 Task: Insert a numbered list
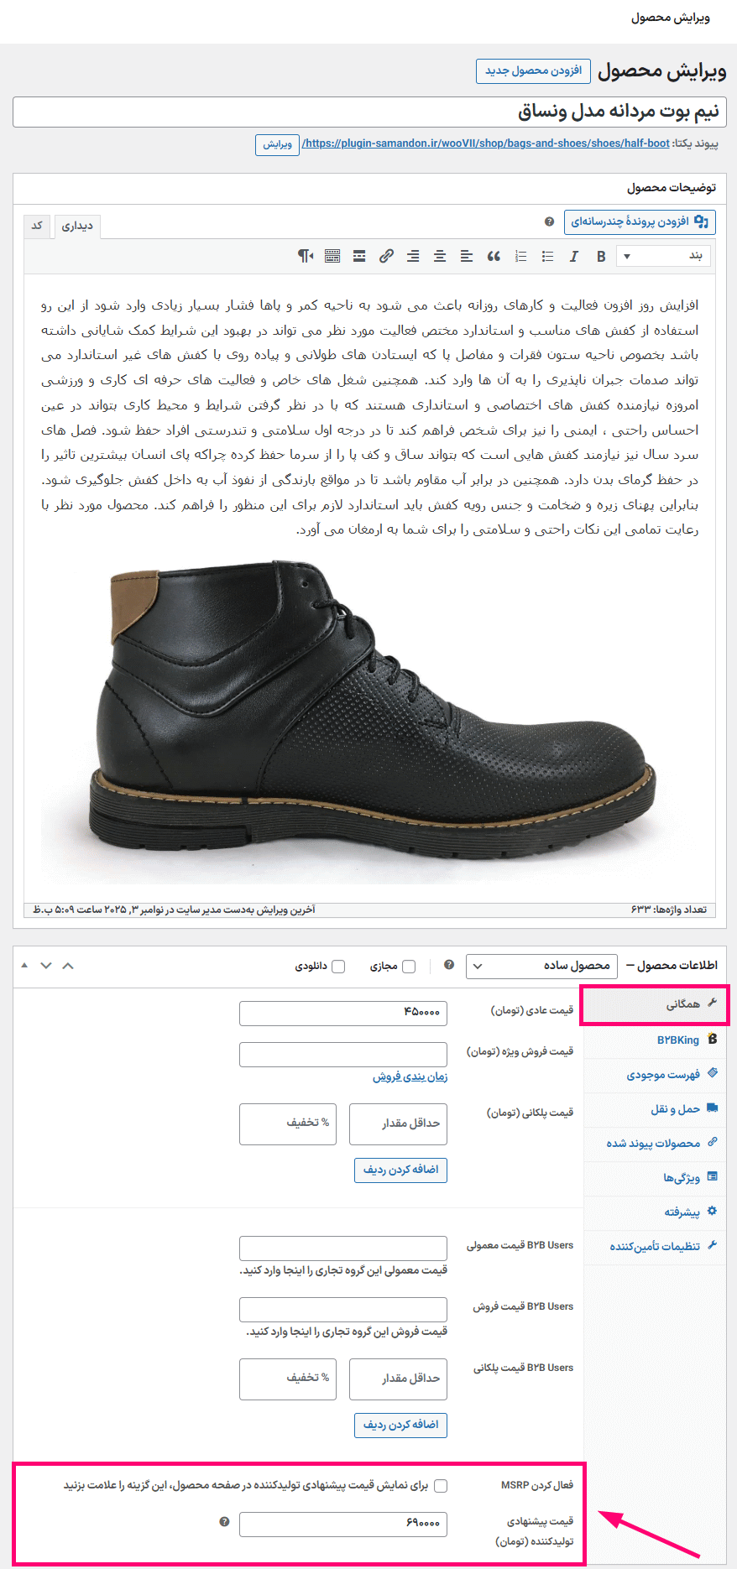[x=520, y=257]
